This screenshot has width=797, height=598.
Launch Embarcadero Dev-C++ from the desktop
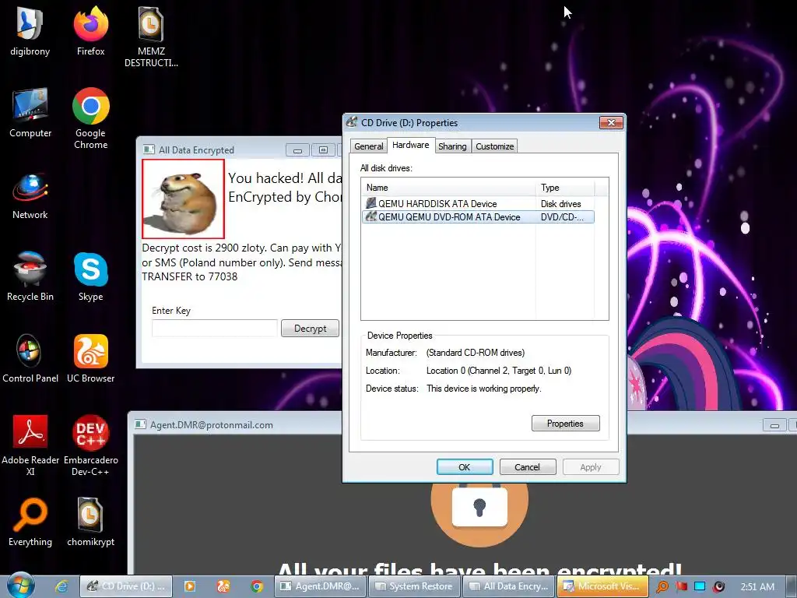pyautogui.click(x=90, y=445)
